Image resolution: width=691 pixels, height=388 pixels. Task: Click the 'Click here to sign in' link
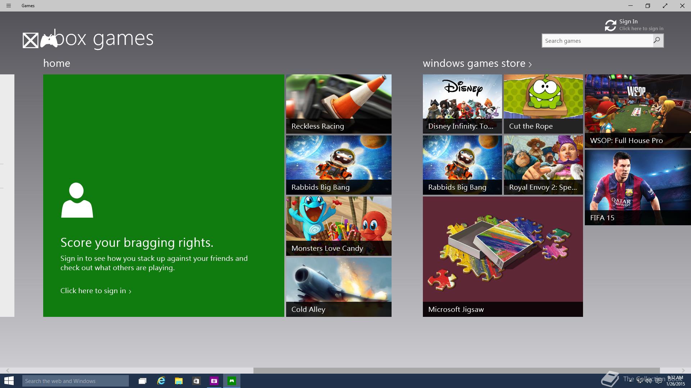click(x=96, y=291)
